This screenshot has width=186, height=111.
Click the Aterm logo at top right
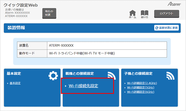174,4
